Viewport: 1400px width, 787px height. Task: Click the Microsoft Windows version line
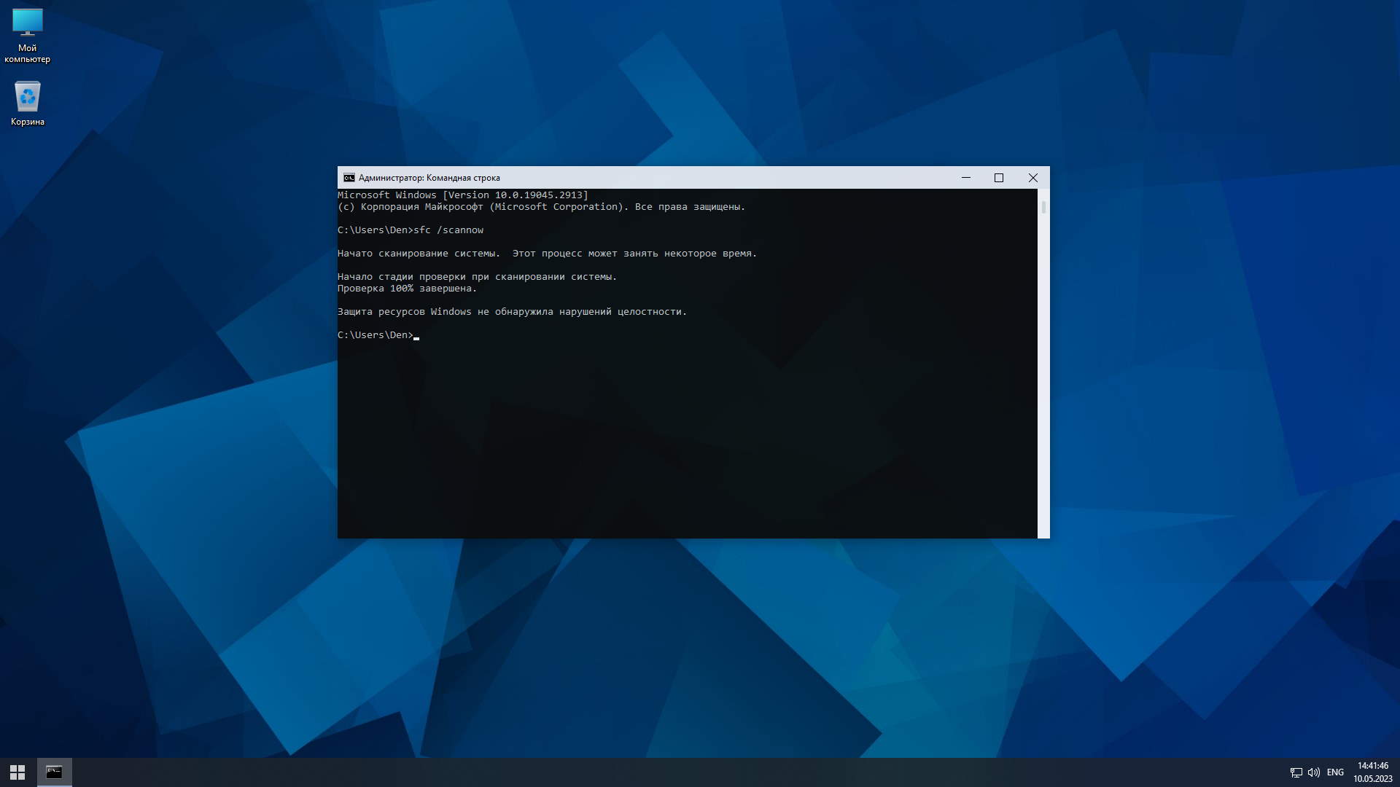pos(462,195)
